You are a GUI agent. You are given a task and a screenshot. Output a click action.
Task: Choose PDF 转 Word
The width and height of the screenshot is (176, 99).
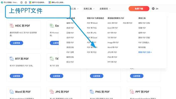[x=92, y=23]
